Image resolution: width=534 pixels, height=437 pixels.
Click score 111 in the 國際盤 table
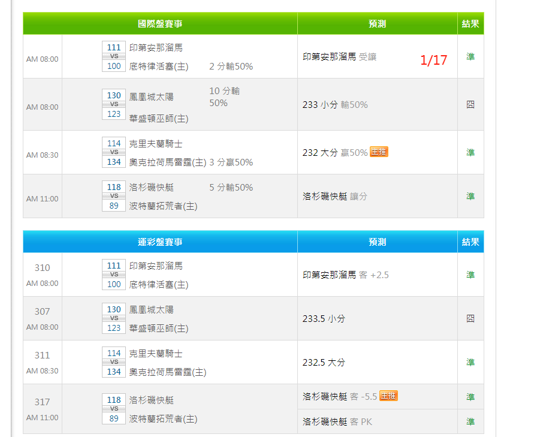114,47
